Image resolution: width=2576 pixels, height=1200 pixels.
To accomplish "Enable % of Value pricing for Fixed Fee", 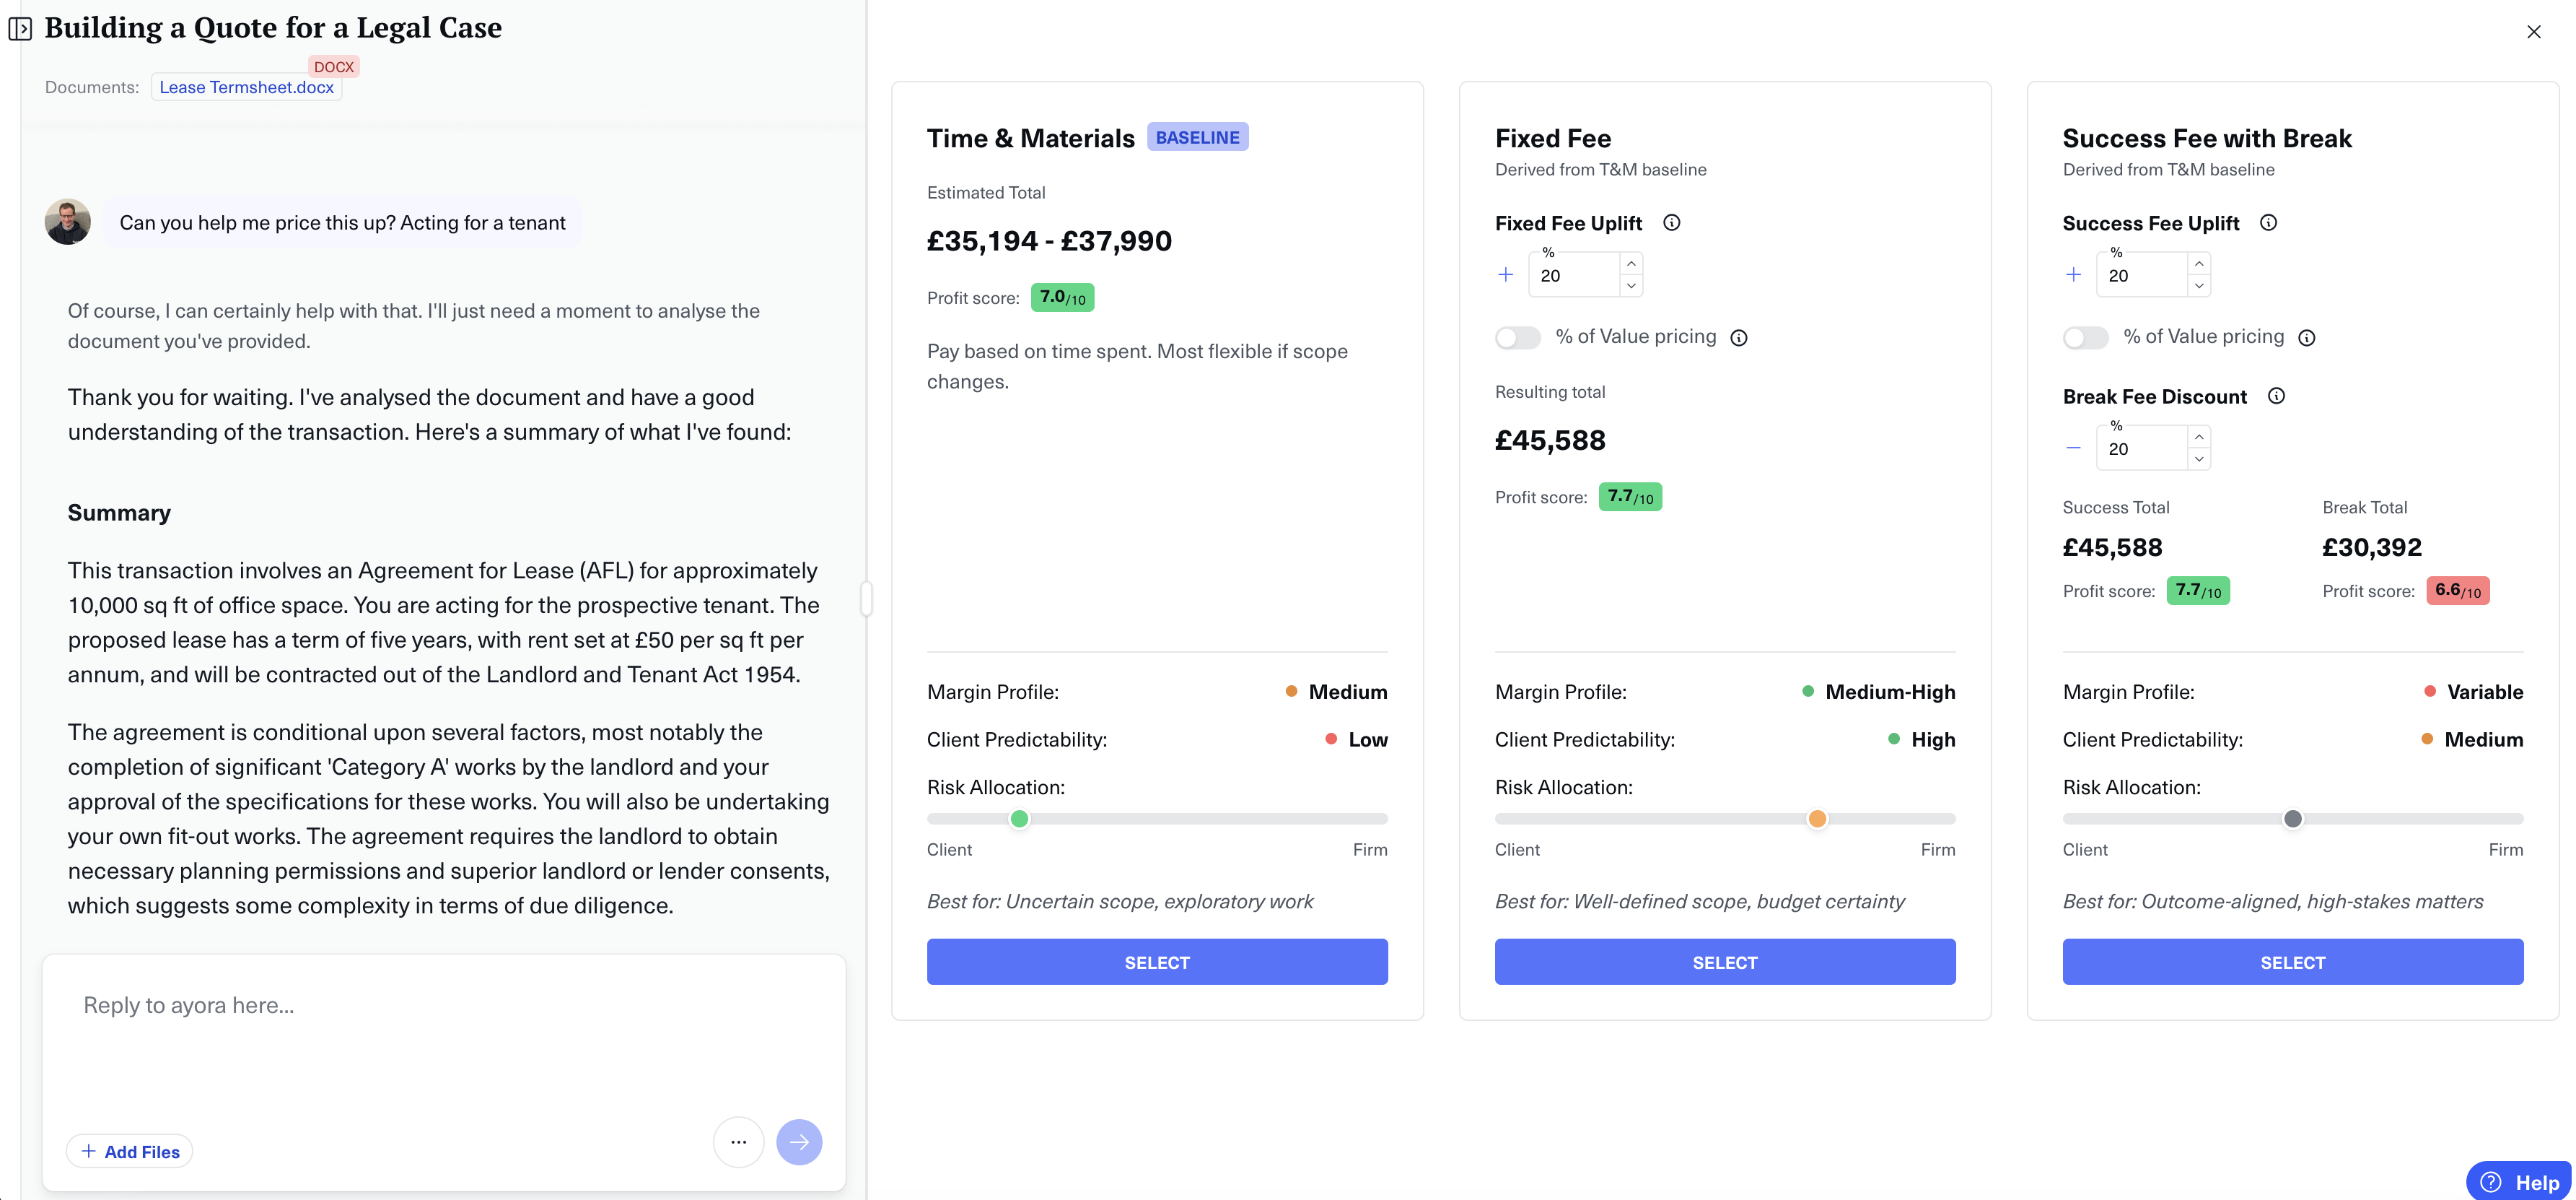I will pos(1517,337).
